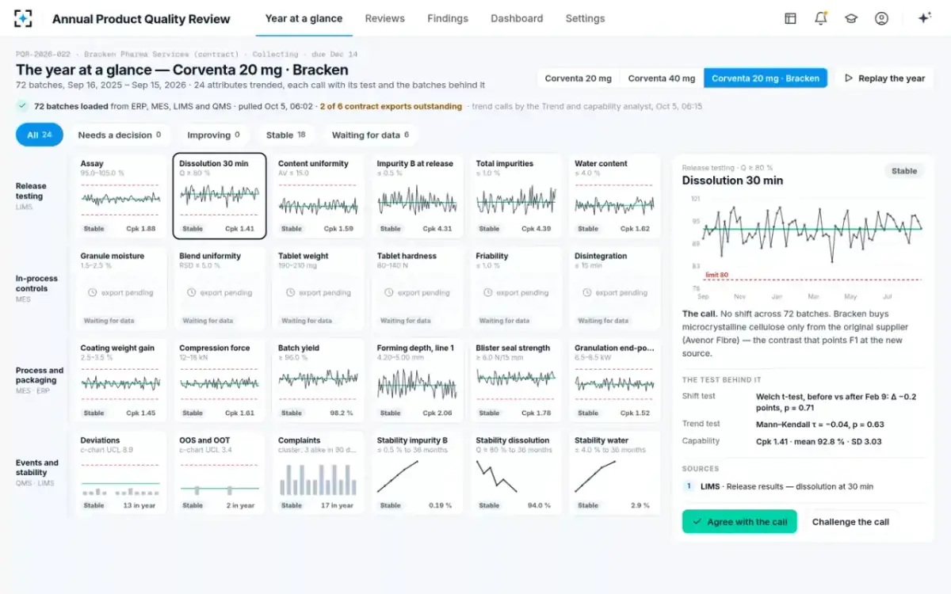951x594 pixels.
Task: Open the Water content card
Action: [x=614, y=196]
